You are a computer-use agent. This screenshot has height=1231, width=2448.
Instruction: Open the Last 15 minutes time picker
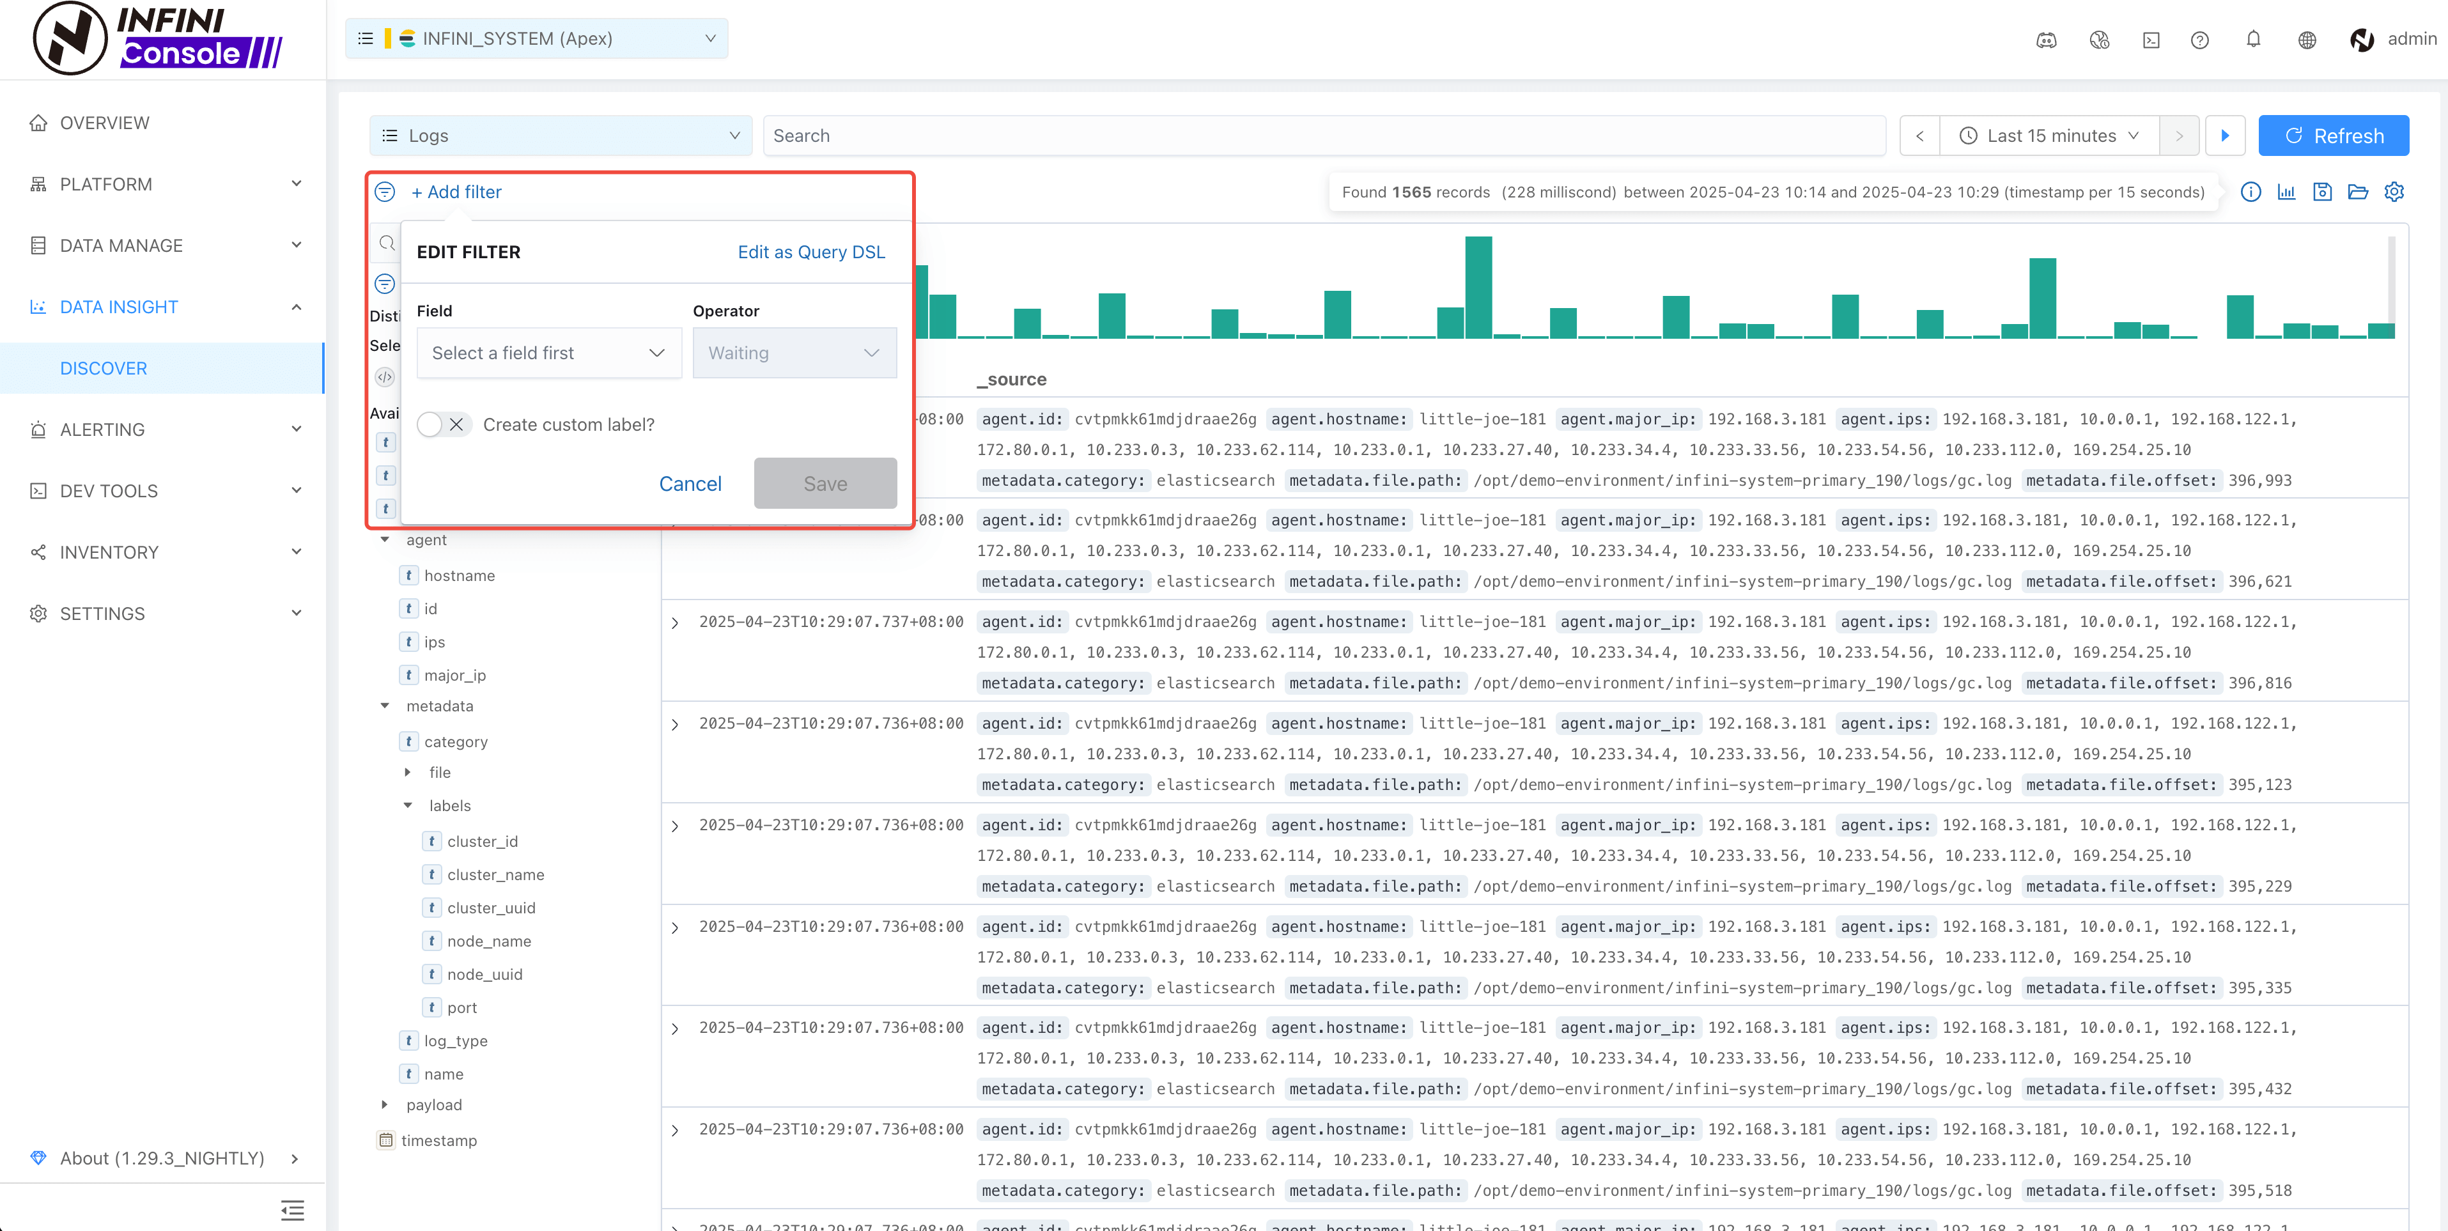click(2050, 136)
